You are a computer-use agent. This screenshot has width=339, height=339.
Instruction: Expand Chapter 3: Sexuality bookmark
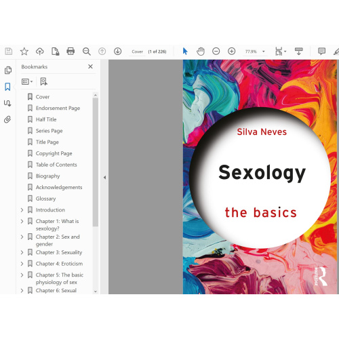(x=22, y=252)
